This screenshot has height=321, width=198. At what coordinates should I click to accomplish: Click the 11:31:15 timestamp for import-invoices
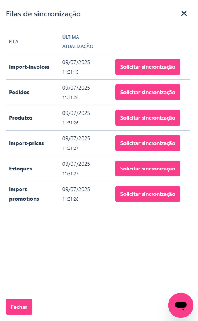point(70,72)
